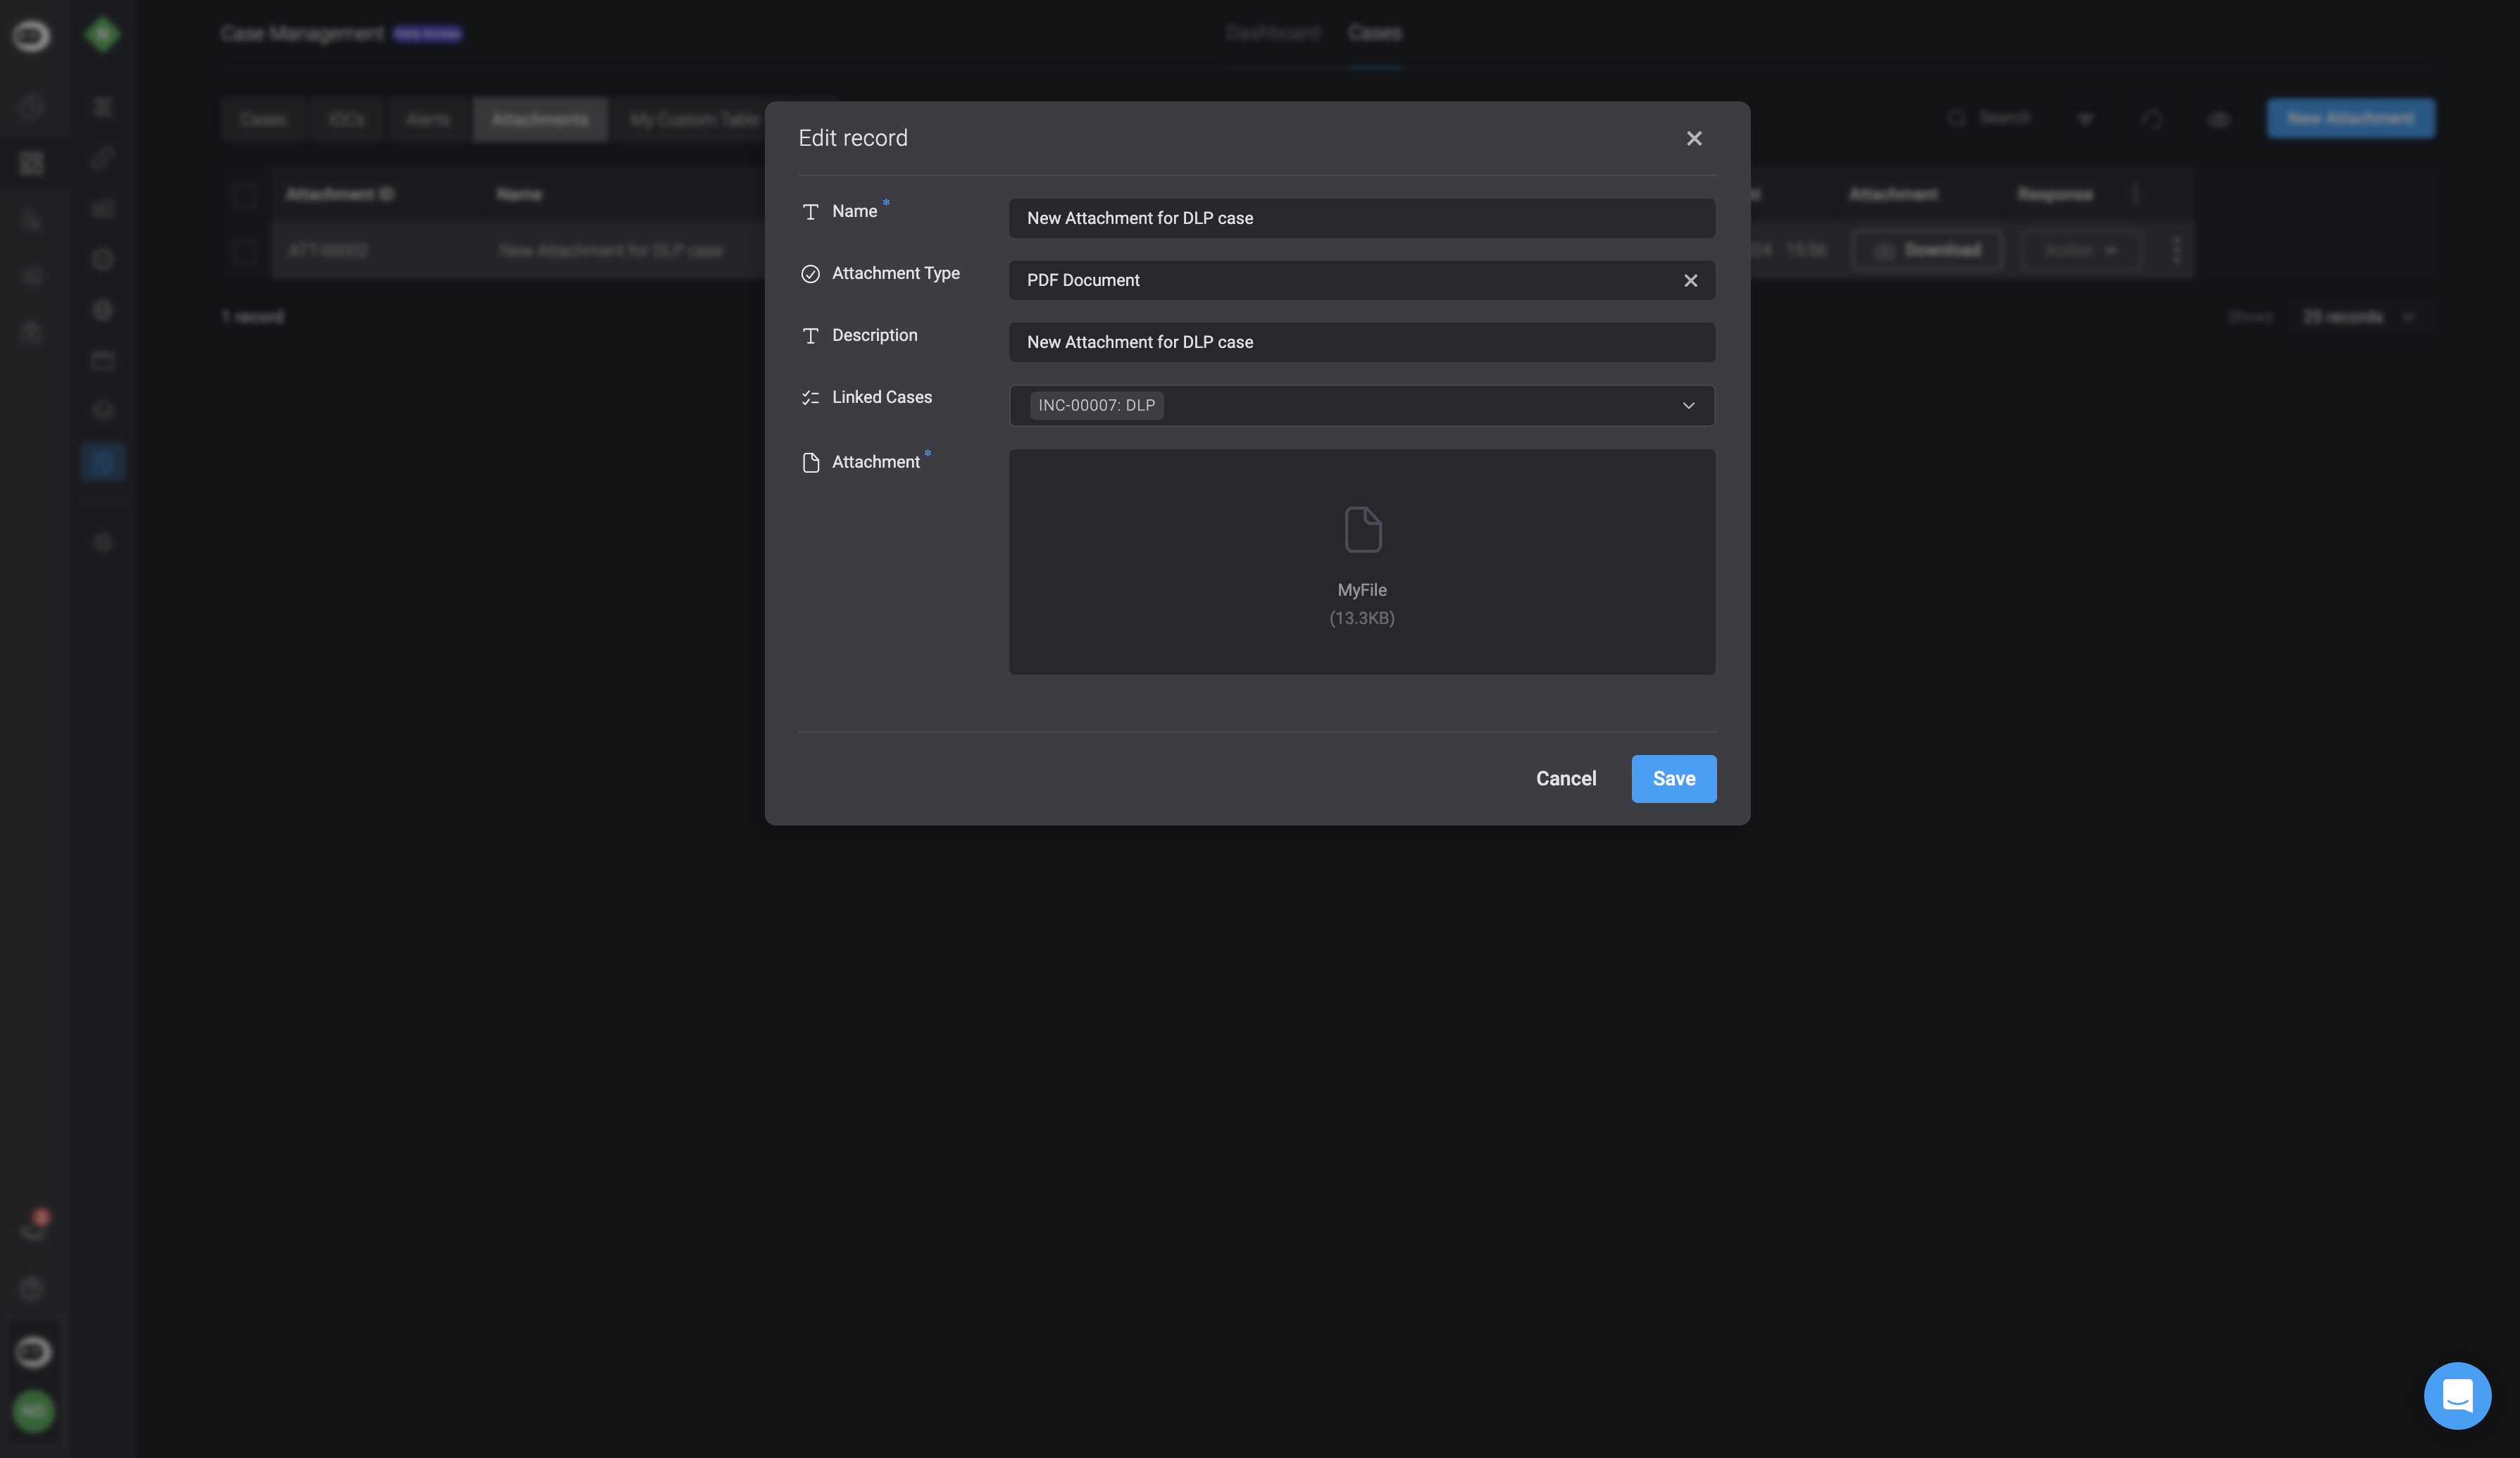Open the Dashboard tab

coord(1272,33)
